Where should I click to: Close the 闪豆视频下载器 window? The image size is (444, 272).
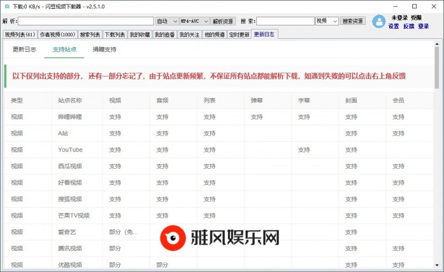[x=433, y=6]
